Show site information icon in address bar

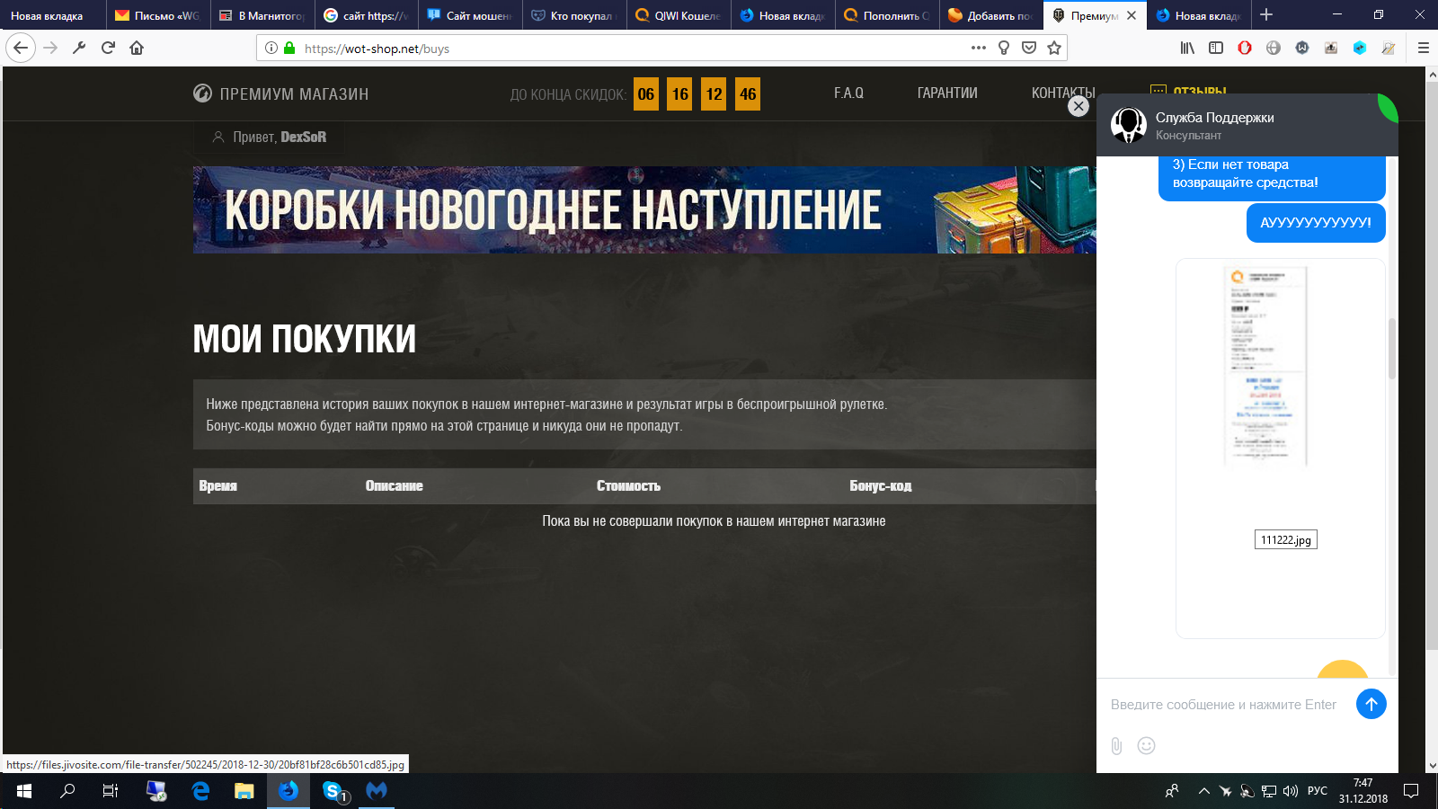point(271,48)
